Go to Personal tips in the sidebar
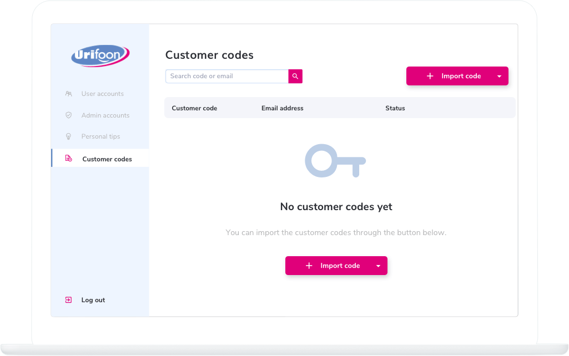The image size is (569, 356). pos(100,136)
